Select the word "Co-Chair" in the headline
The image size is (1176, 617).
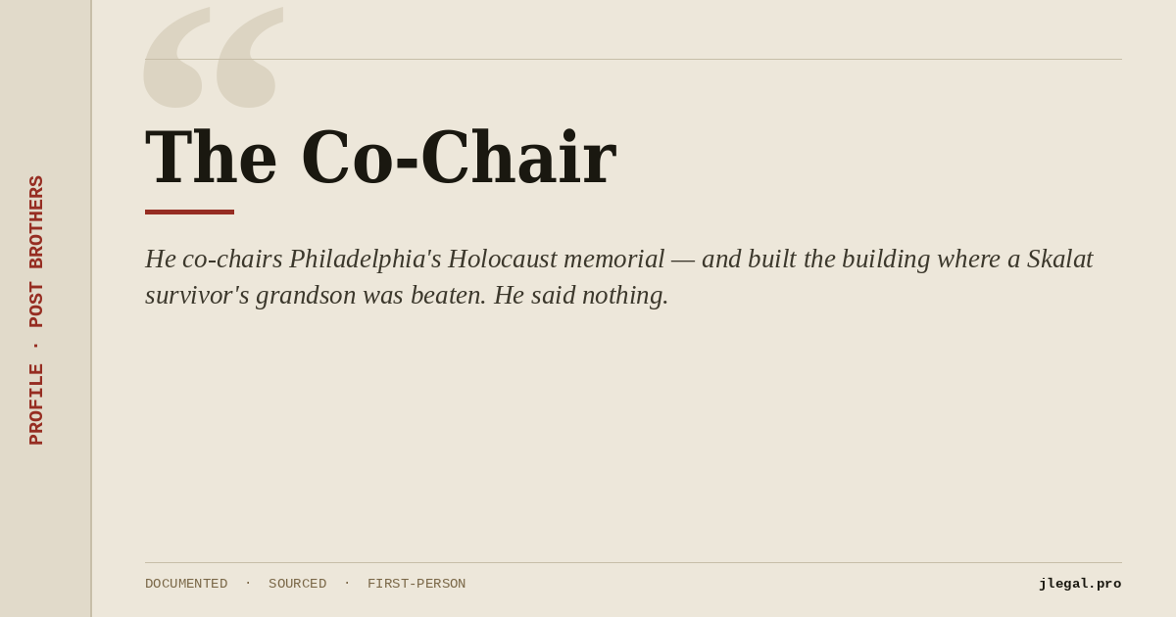(x=459, y=157)
